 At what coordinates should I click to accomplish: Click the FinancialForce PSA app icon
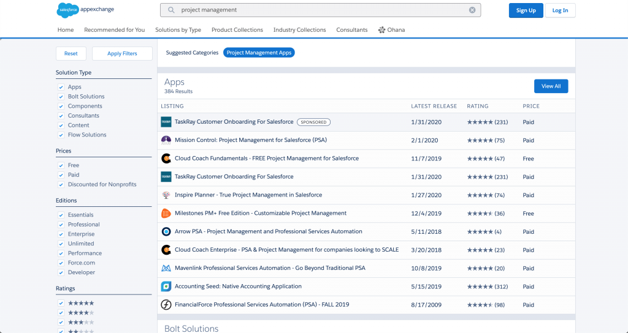[166, 305]
